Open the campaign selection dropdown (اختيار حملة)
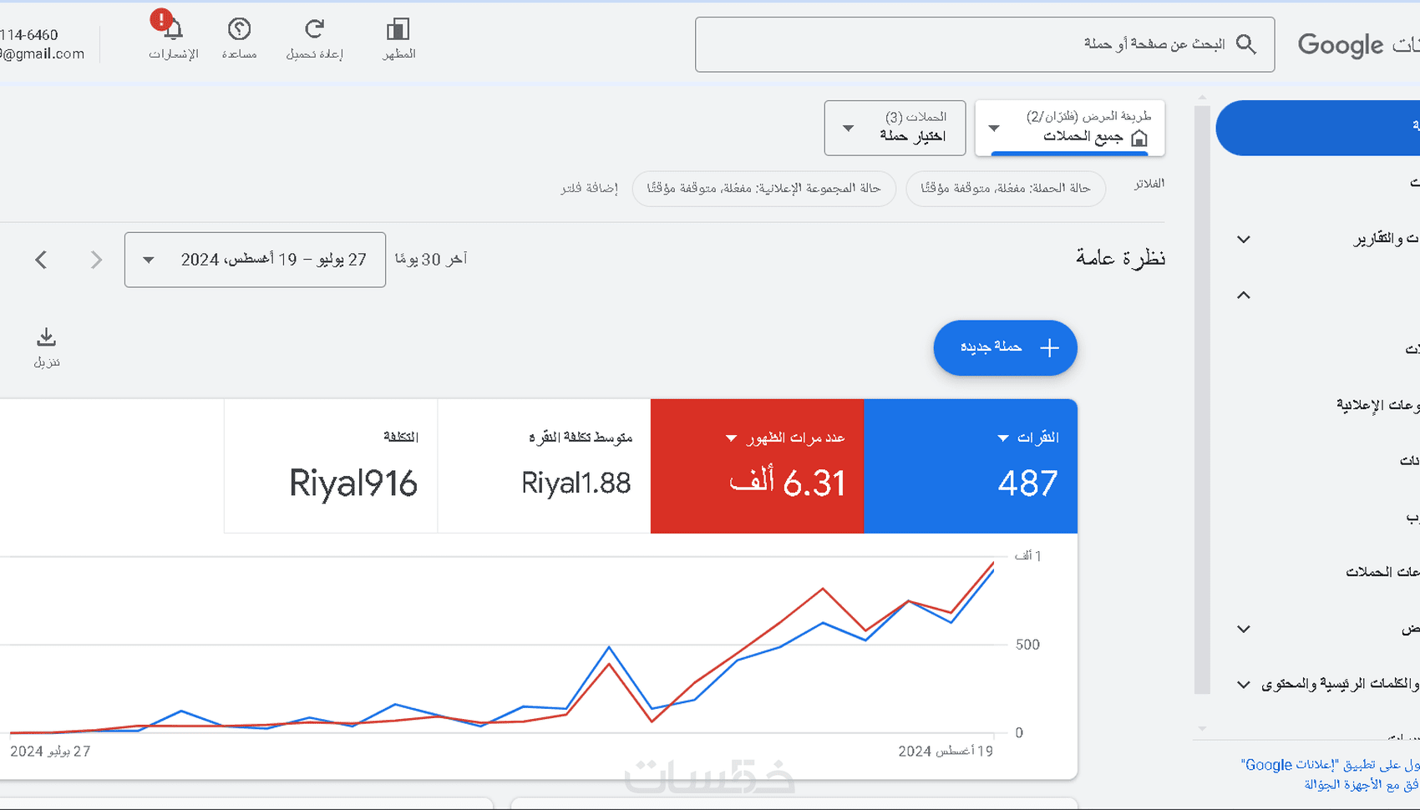 (895, 128)
